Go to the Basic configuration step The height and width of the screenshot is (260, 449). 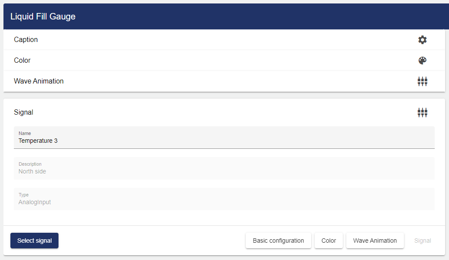[x=278, y=241]
